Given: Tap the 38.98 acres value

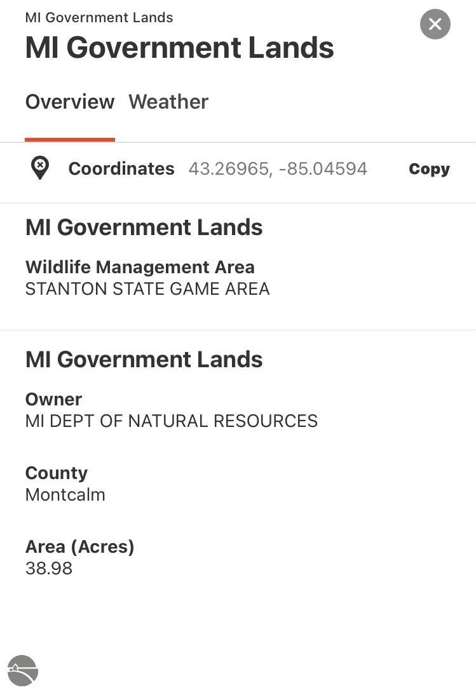Looking at the screenshot, I should pyautogui.click(x=49, y=568).
